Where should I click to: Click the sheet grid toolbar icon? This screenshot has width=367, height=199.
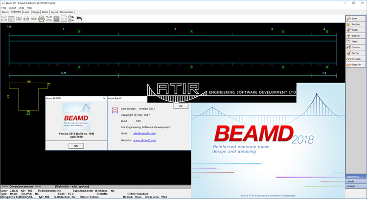(x=64, y=19)
